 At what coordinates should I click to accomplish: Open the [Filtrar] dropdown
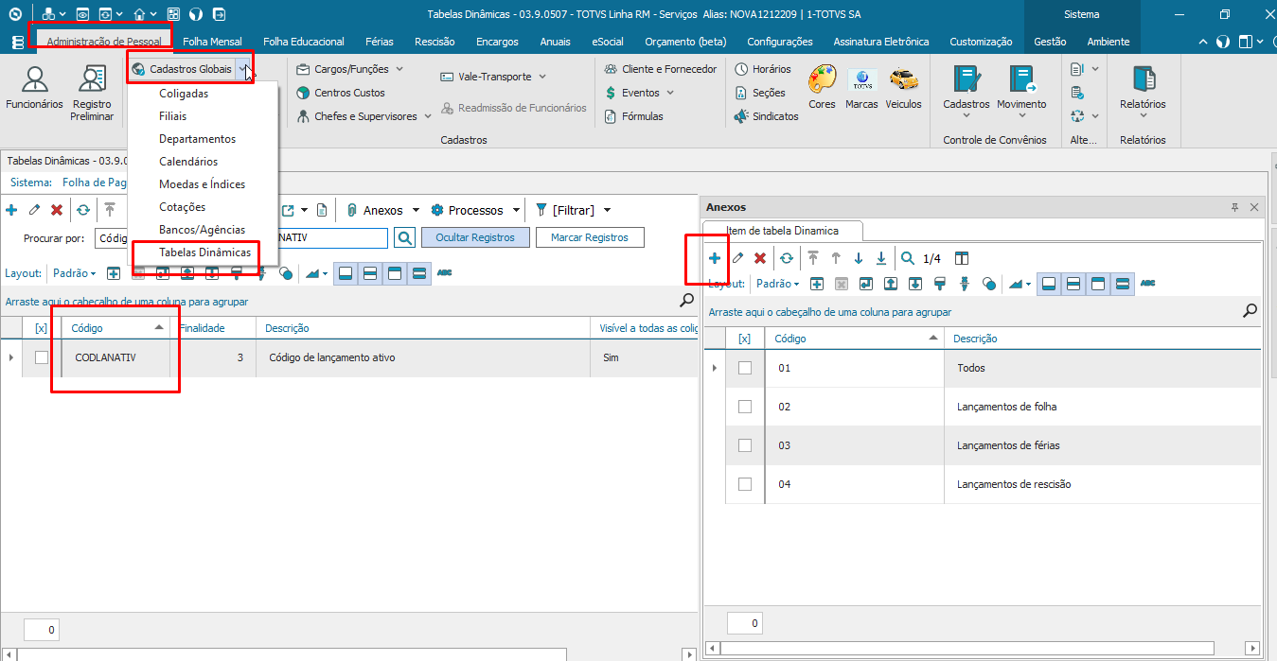pyautogui.click(x=607, y=210)
